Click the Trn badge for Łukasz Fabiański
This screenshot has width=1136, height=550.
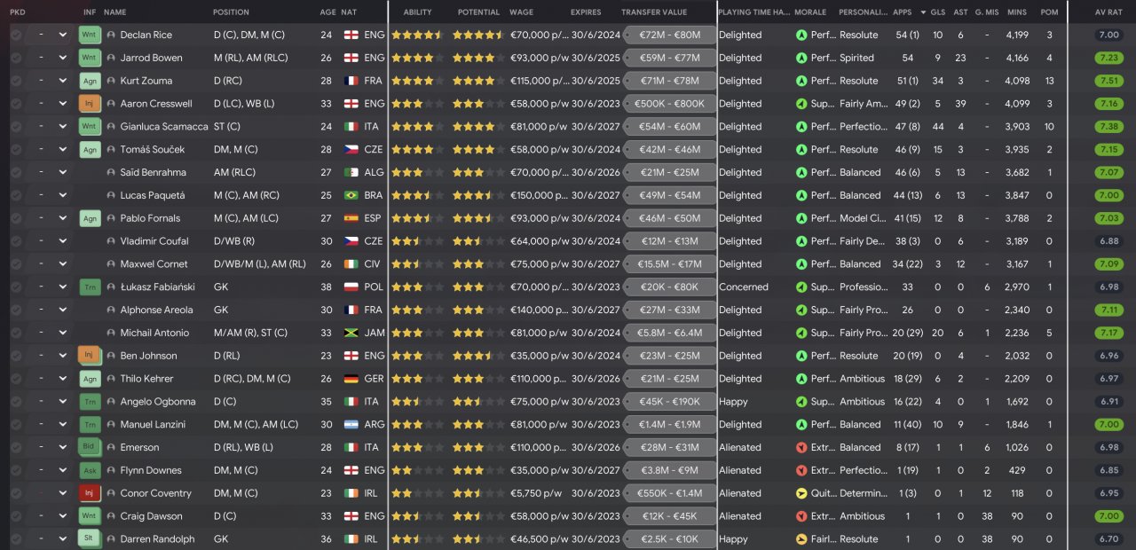point(90,287)
